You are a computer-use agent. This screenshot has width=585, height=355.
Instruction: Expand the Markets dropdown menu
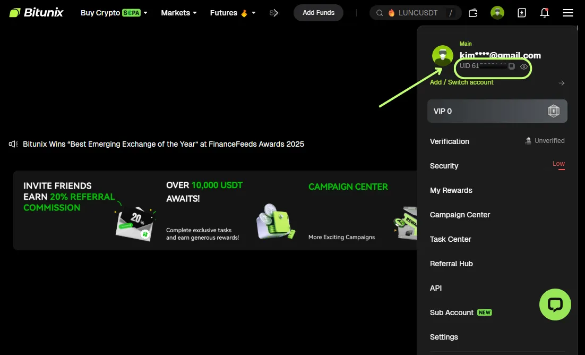click(x=178, y=13)
